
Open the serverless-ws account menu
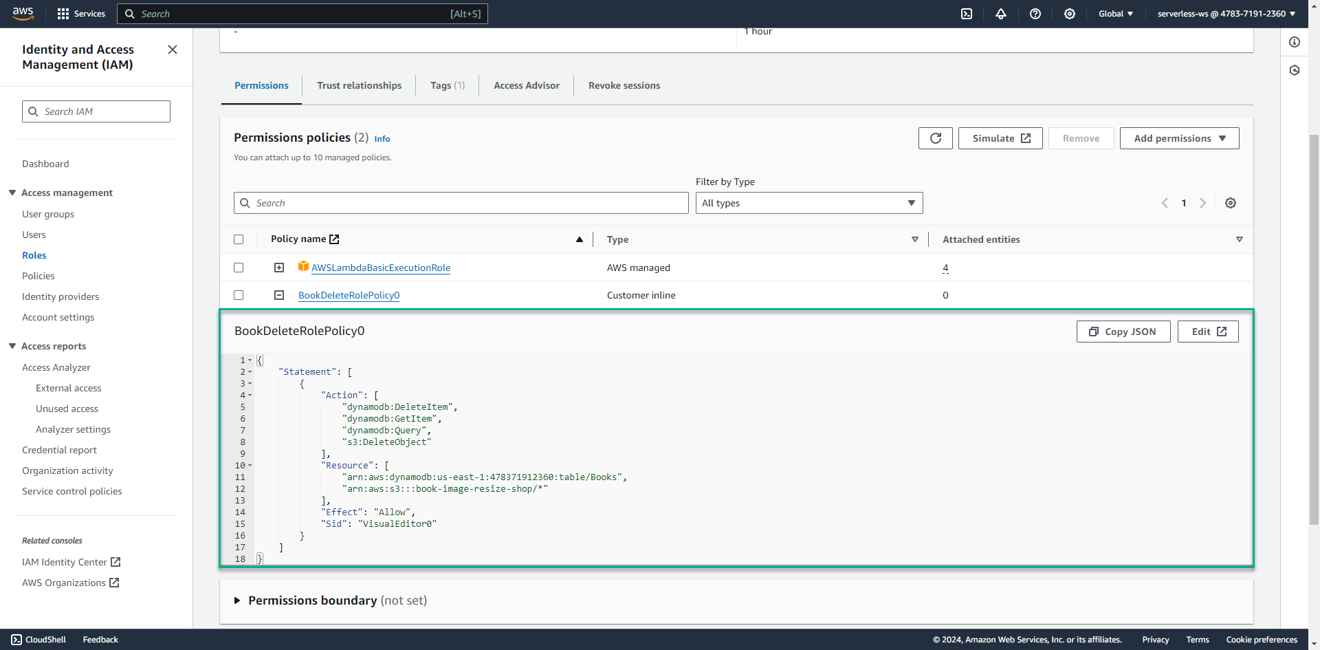click(1226, 14)
